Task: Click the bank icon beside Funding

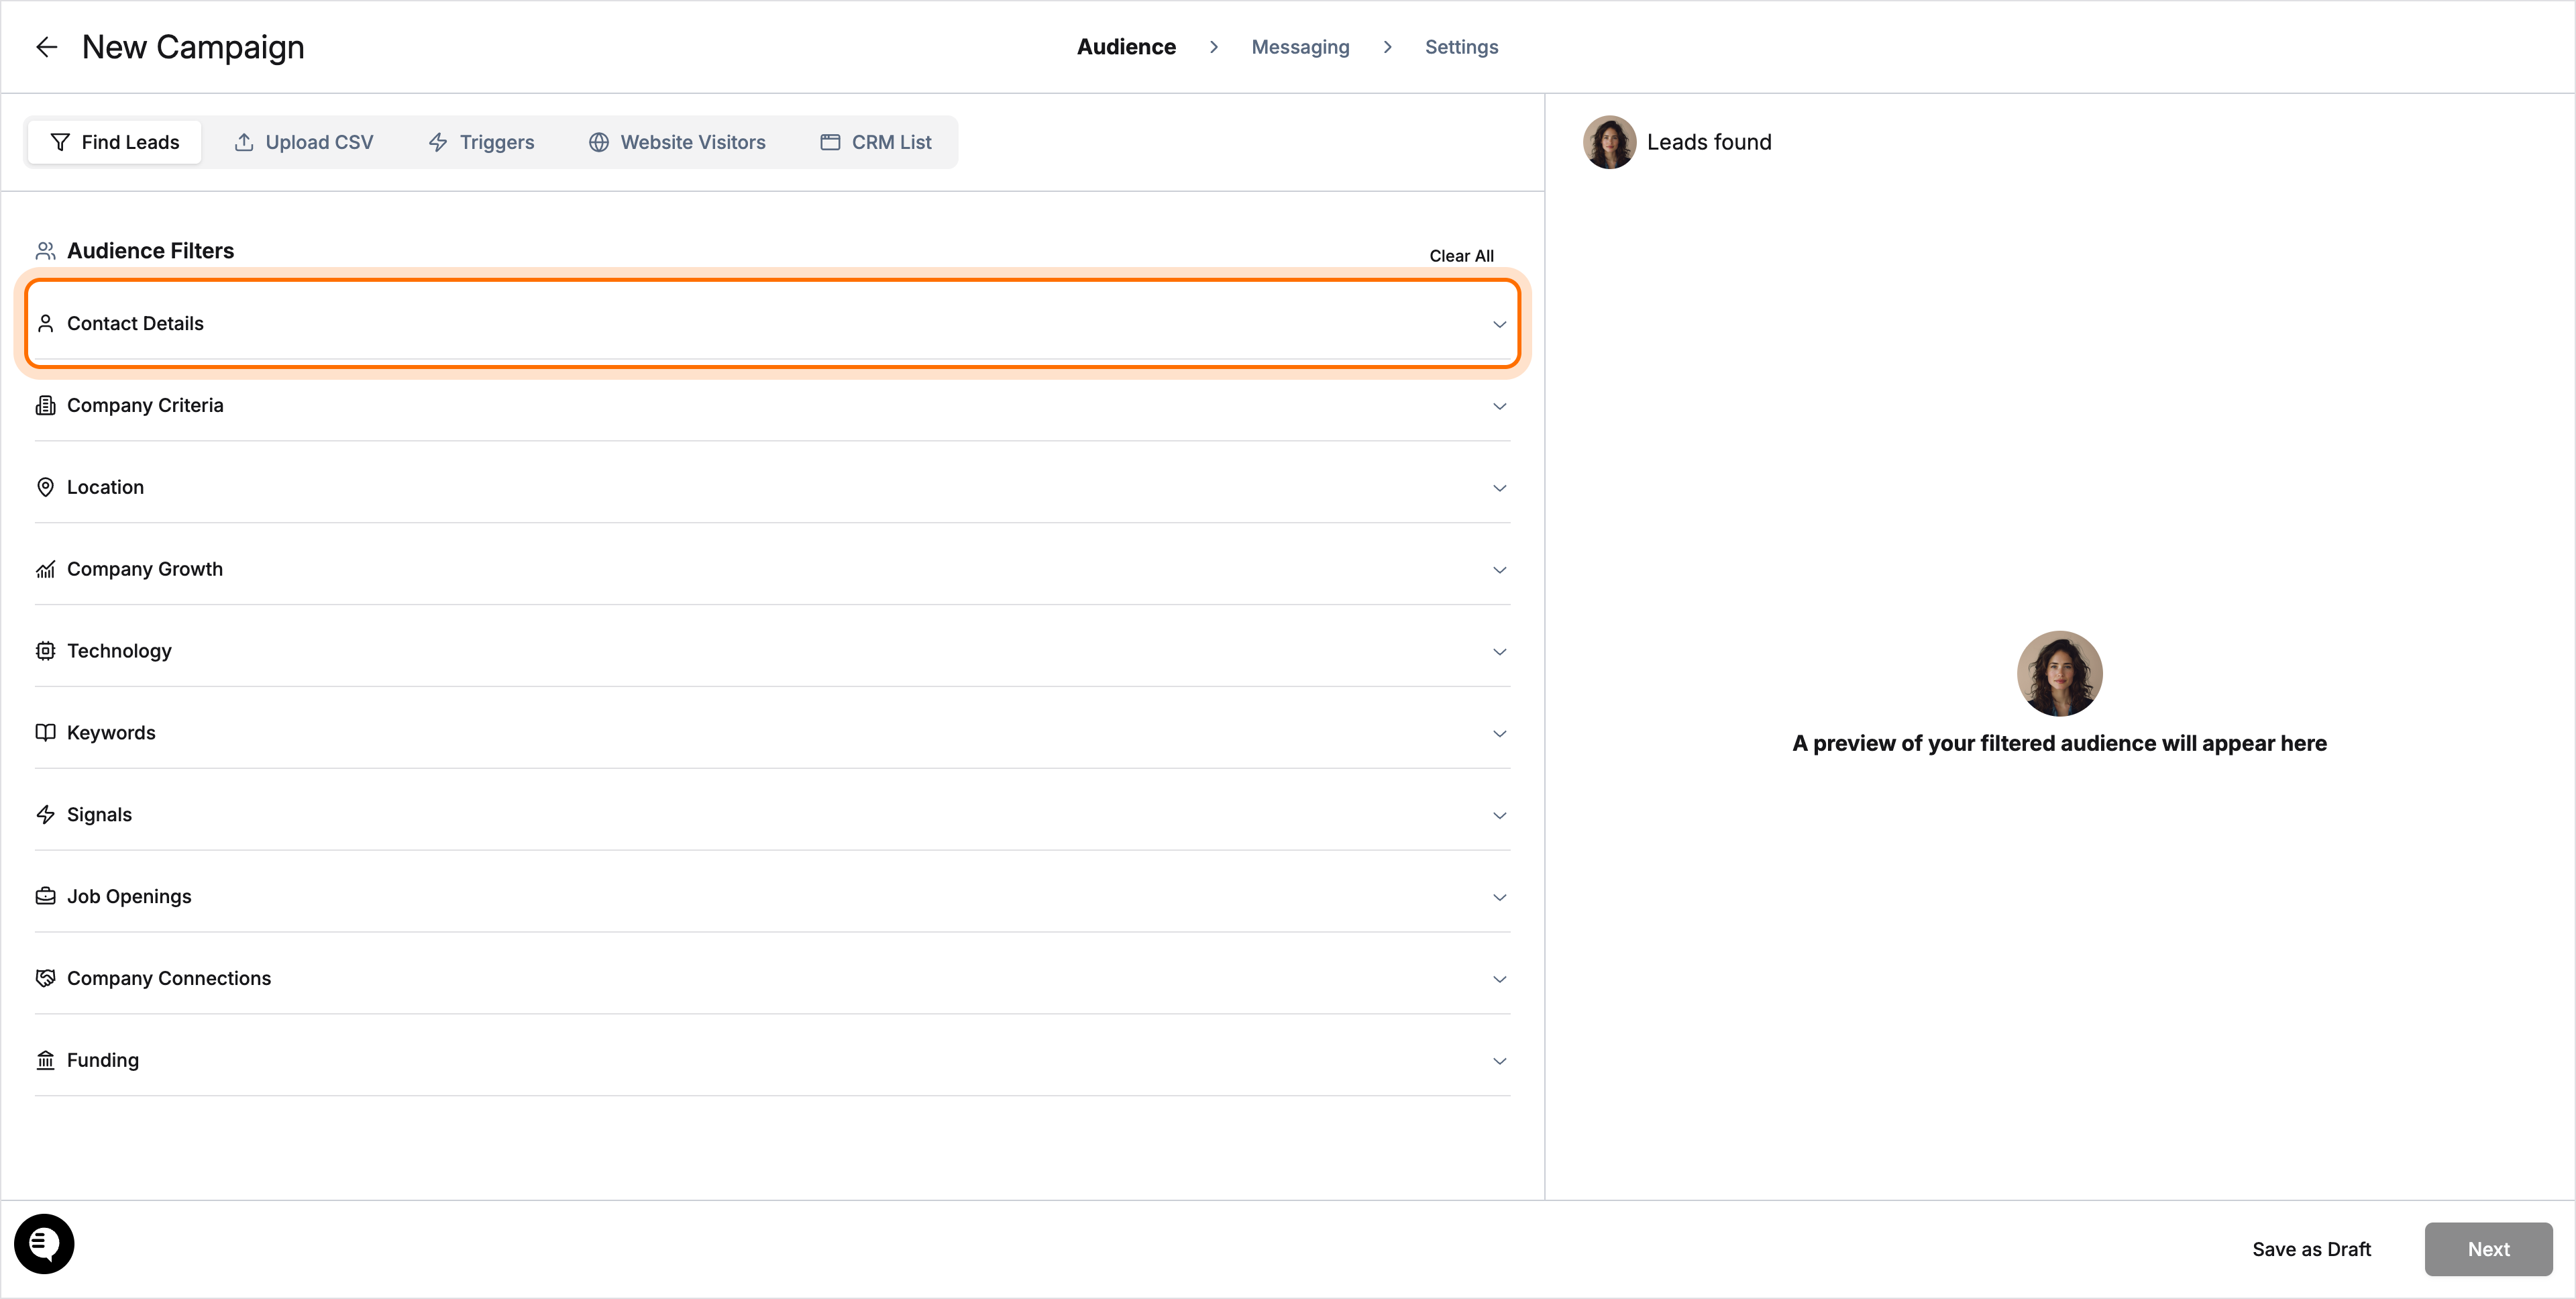Action: tap(45, 1060)
